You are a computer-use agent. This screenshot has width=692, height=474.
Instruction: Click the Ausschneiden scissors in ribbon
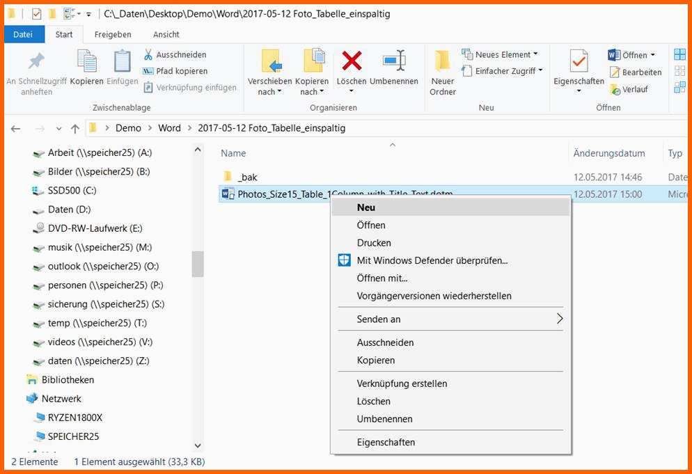tap(148, 55)
